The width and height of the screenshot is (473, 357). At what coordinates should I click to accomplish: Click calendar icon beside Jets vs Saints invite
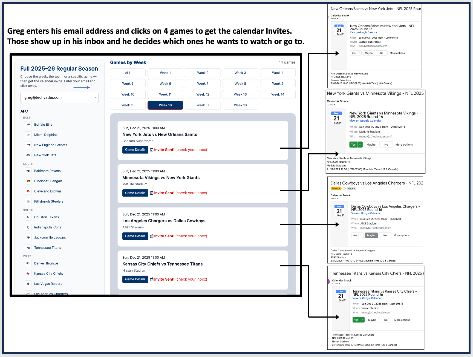tap(152, 150)
